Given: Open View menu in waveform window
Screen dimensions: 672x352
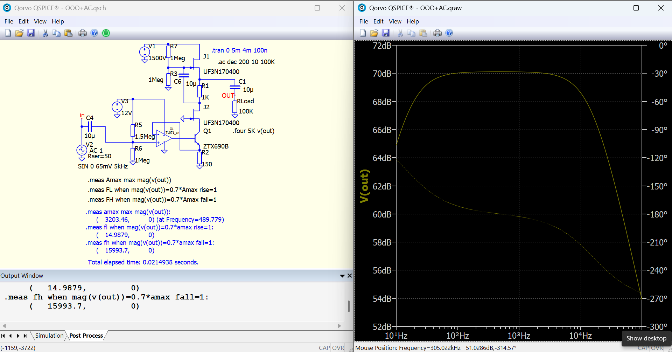Looking at the screenshot, I should pyautogui.click(x=395, y=21).
